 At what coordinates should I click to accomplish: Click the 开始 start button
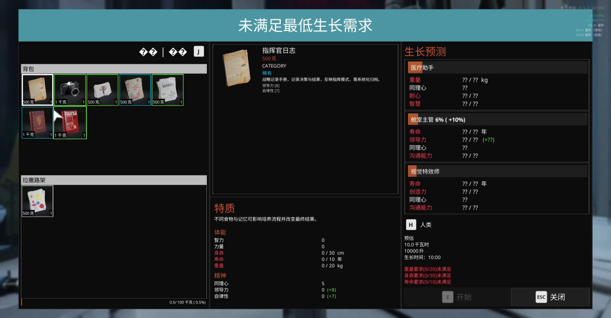point(456,297)
